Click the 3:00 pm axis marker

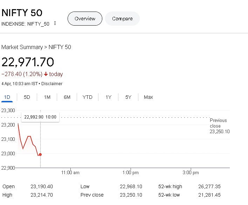[191, 172]
